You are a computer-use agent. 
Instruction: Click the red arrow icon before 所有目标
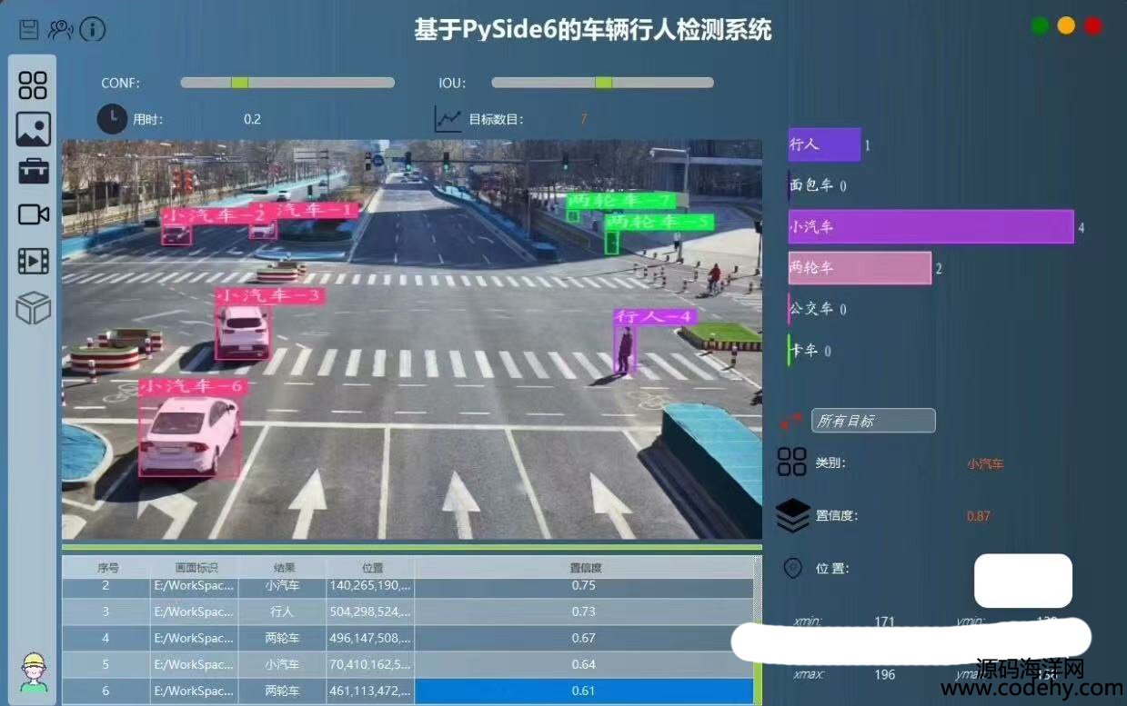click(x=790, y=421)
